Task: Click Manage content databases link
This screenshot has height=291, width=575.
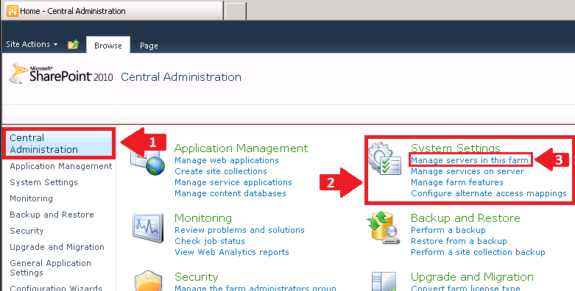Action: [230, 193]
